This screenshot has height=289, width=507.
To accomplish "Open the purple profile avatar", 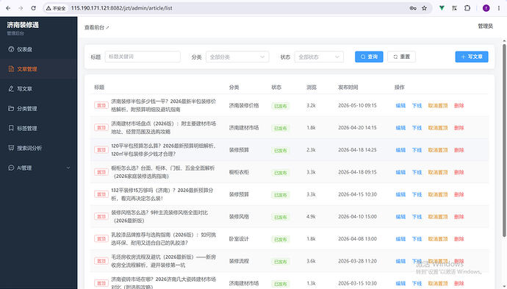I will pos(486,8).
